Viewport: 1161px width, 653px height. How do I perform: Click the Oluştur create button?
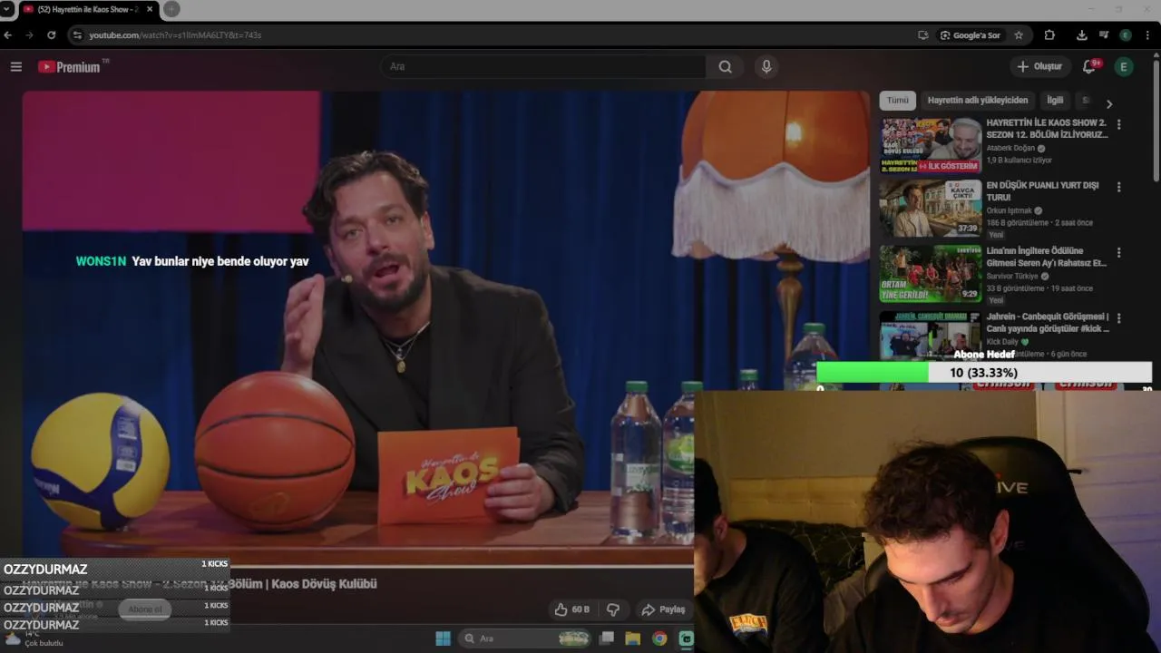[1039, 66]
